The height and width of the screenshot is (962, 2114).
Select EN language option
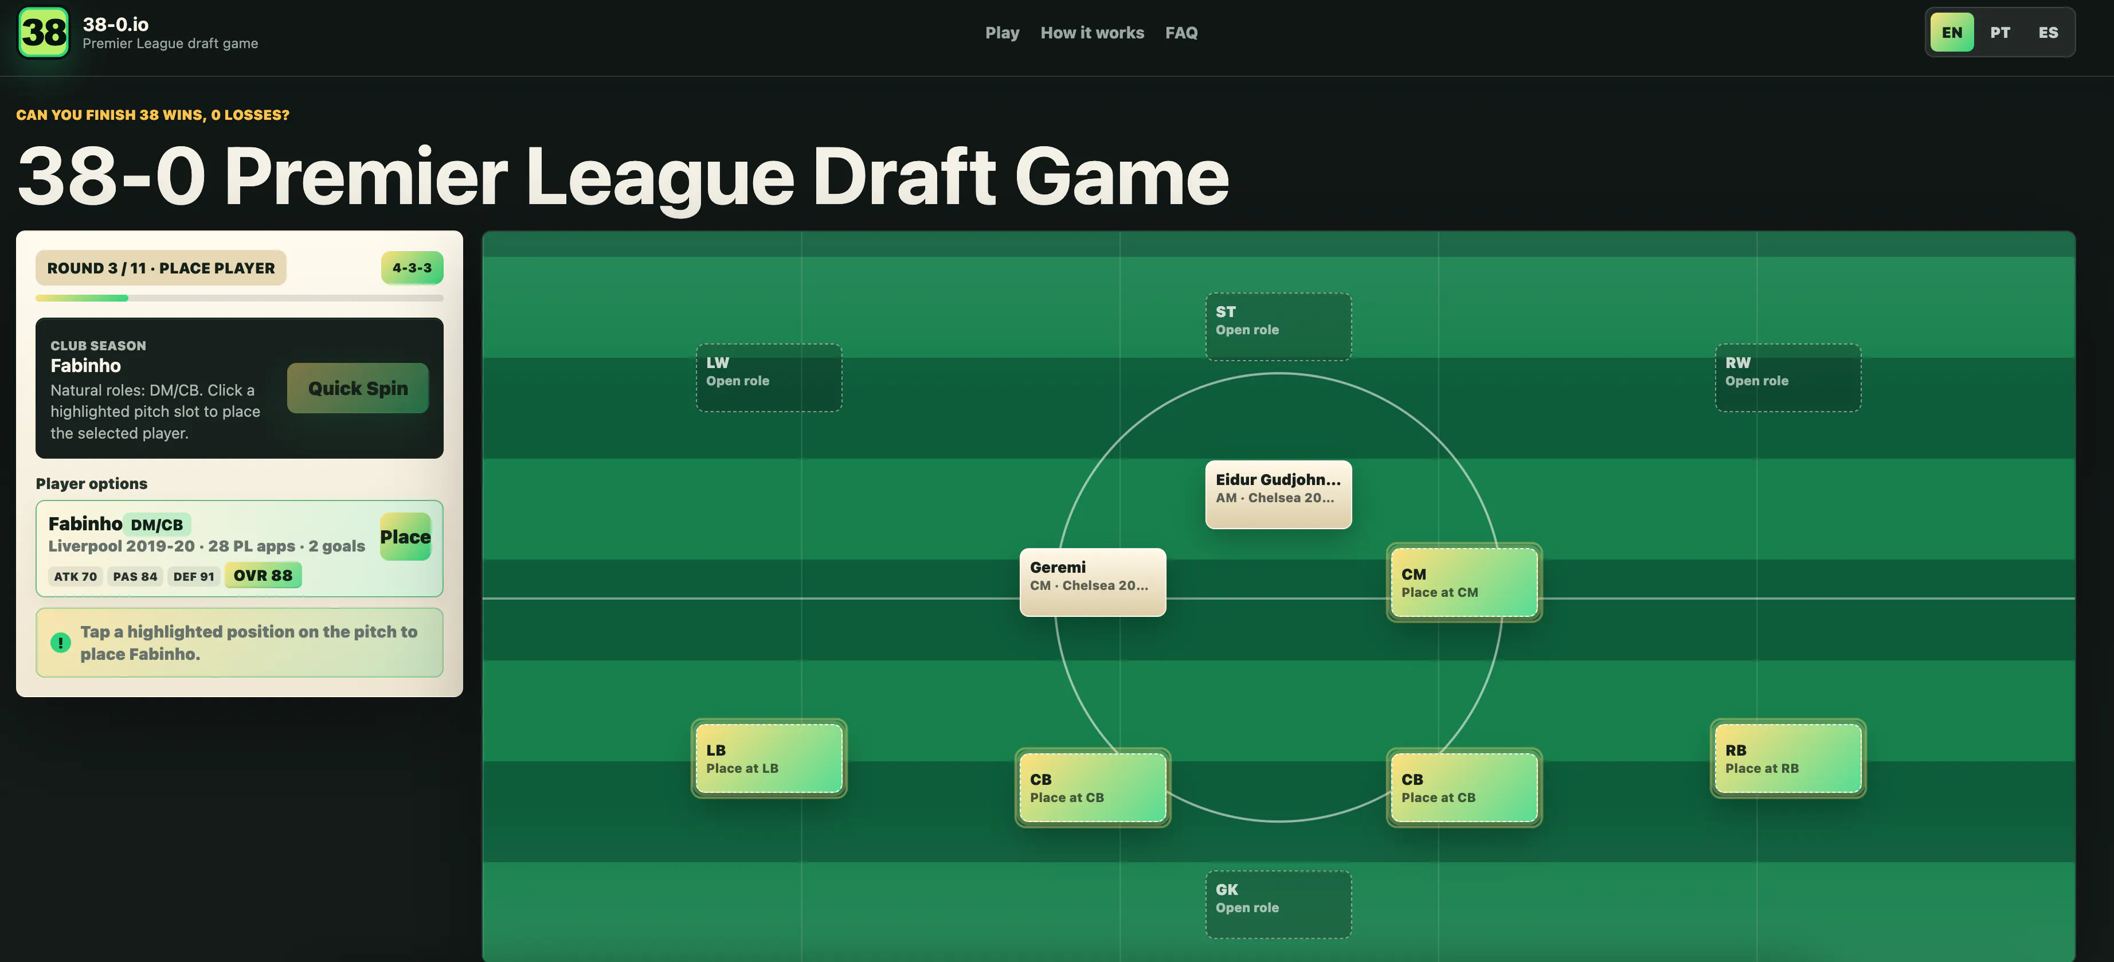tap(1952, 33)
